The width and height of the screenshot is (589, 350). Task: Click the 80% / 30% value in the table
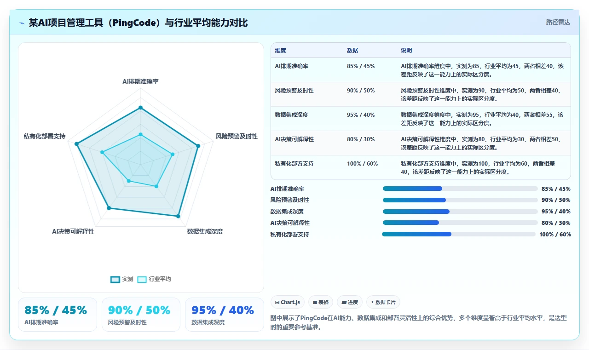[x=361, y=139]
